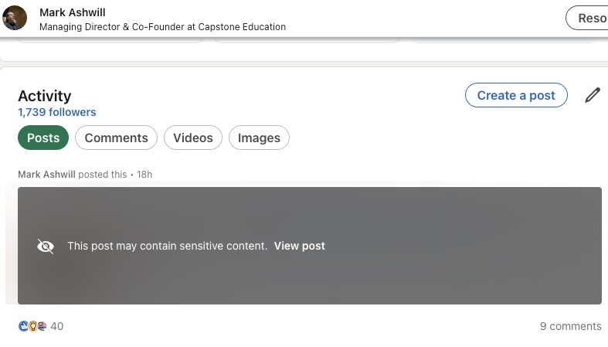The width and height of the screenshot is (608, 347).
Task: Reveal sensitive content via View post
Action: [299, 246]
